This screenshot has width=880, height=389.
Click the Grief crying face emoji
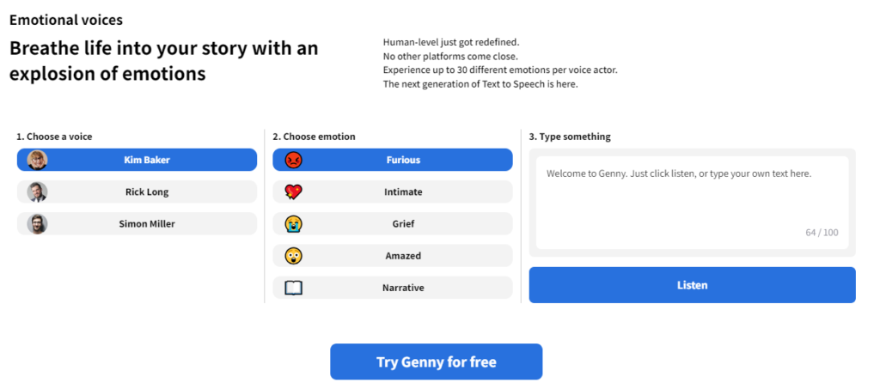(x=294, y=224)
